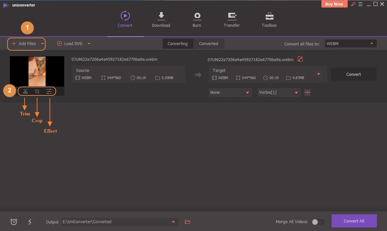Click the lightning bolt high-speed conversion icon
The width and height of the screenshot is (387, 231).
30,222
